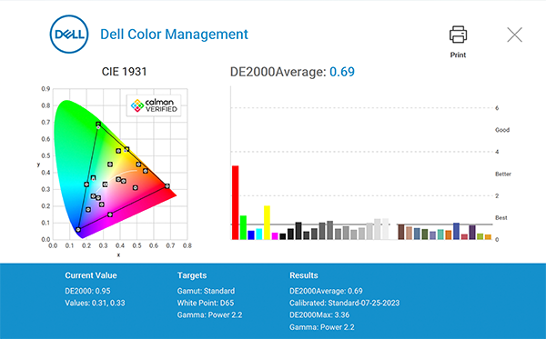The image size is (546, 339).
Task: Click the Values: 0.31, 0.33 text
Action: (95, 303)
